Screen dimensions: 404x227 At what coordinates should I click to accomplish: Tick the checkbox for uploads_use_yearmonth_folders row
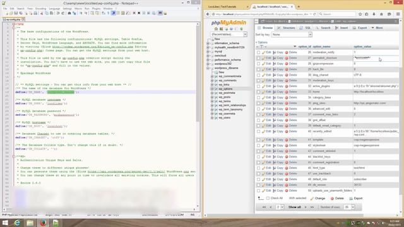(258, 190)
